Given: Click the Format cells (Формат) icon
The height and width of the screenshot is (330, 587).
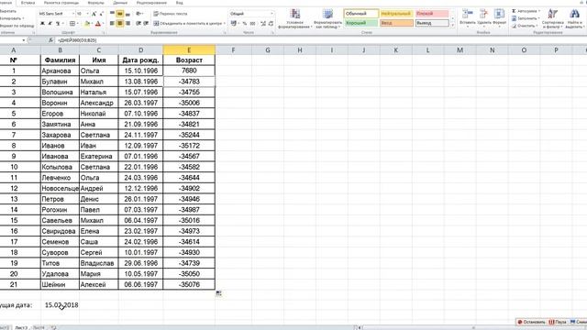Looking at the screenshot, I should click(x=499, y=15).
